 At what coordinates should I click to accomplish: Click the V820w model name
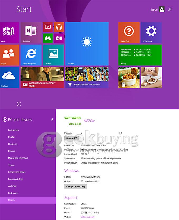(89, 121)
